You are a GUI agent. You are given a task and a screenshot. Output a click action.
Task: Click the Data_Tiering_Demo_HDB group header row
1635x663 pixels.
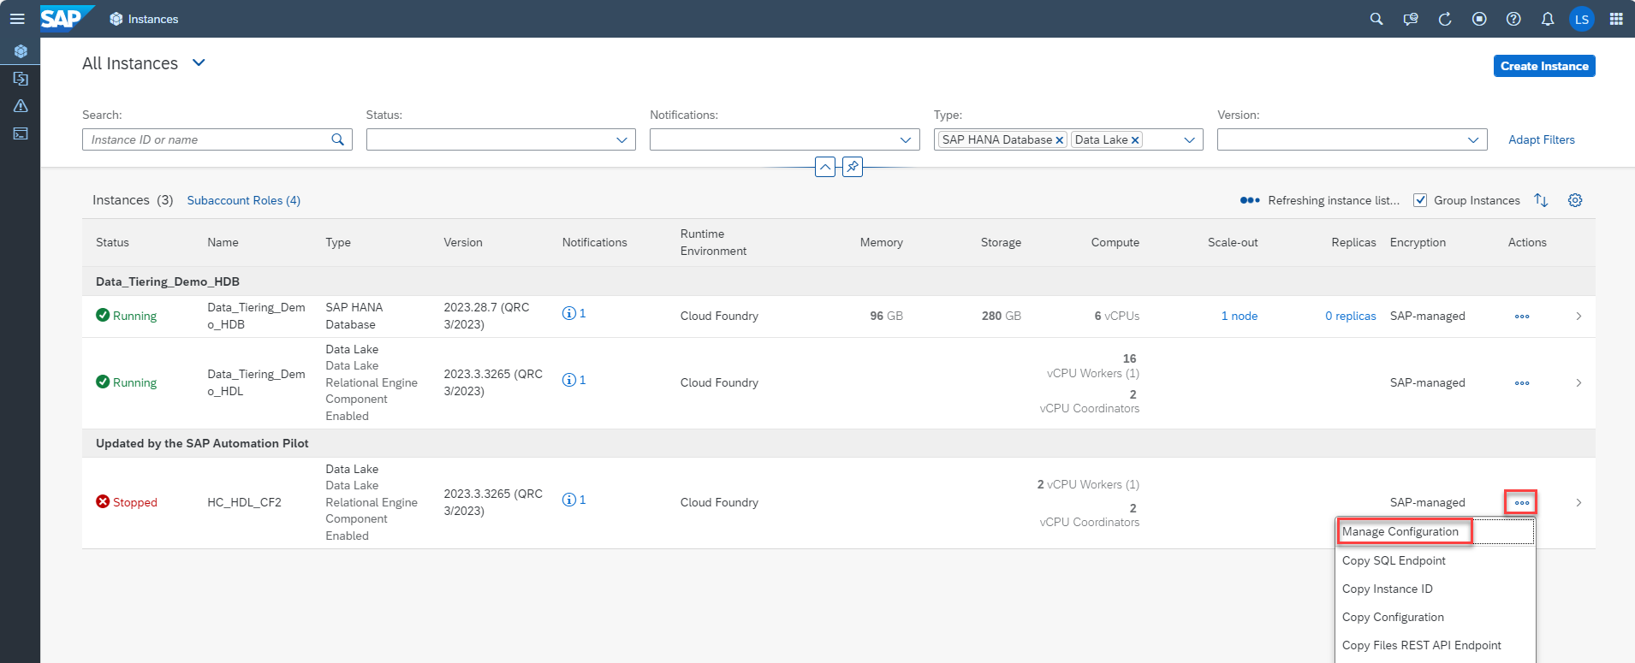click(x=839, y=281)
